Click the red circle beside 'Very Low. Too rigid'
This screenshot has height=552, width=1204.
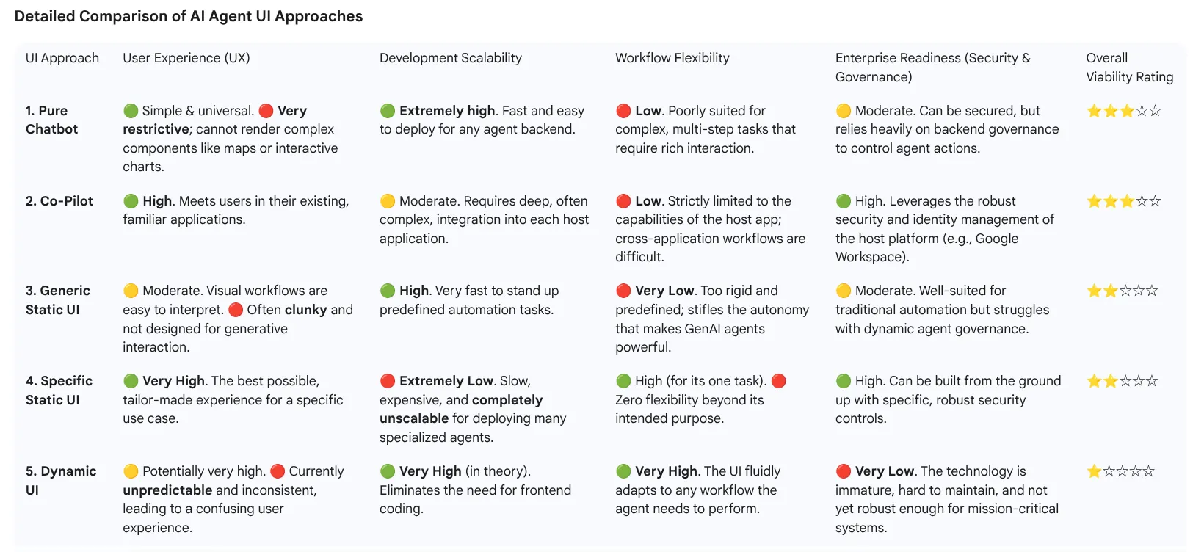623,291
